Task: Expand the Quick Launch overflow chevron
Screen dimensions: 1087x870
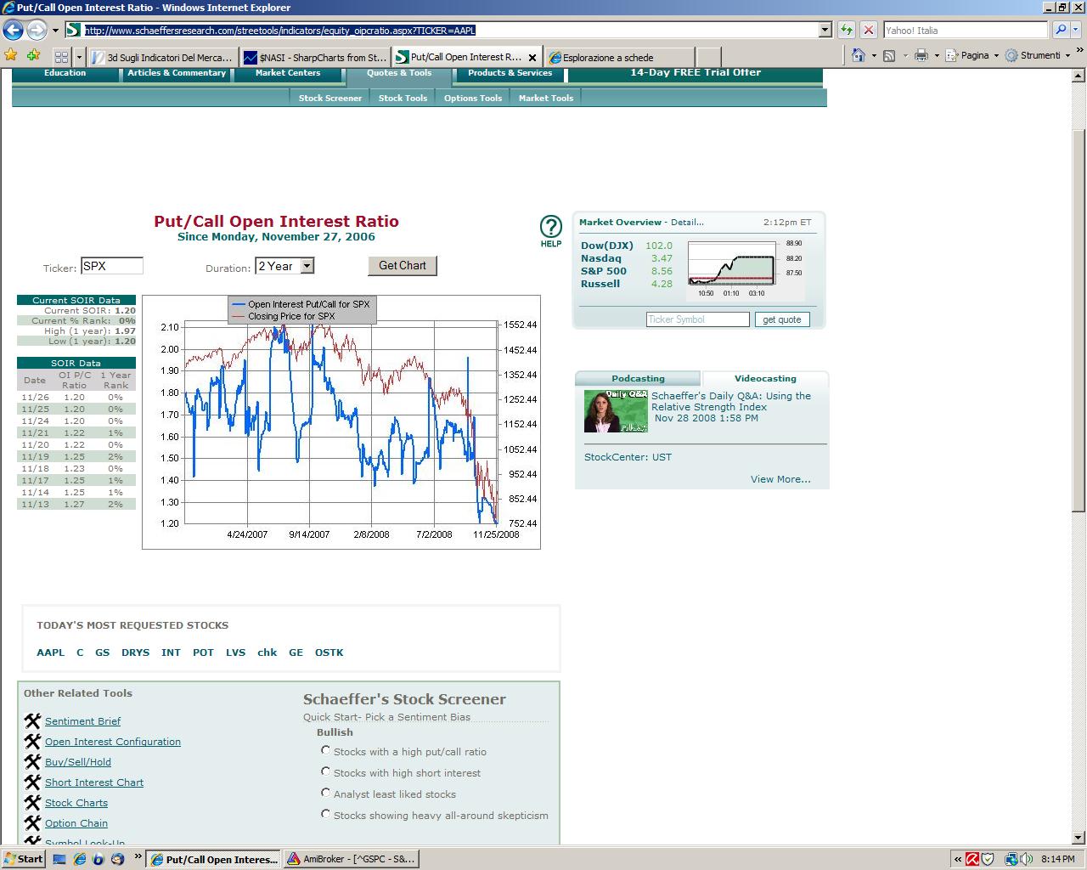Action: (138, 857)
